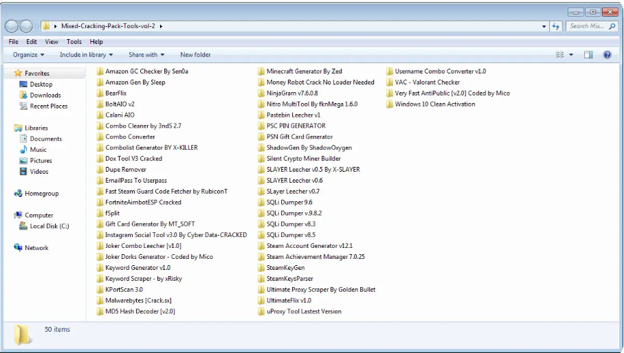
Task: Select the 'VAC - Valorant Checker' folder name
Action: click(x=427, y=82)
